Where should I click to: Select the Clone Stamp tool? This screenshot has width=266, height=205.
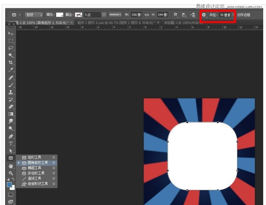tap(11, 92)
